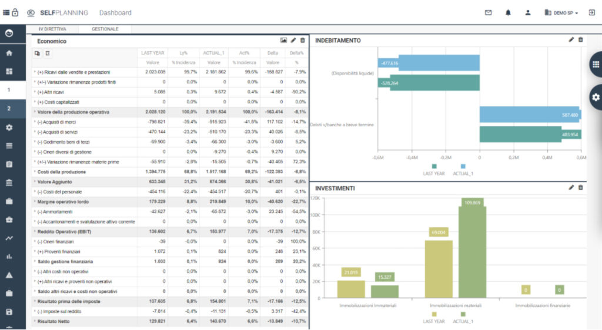Toggle LAST YEAR legend in INDEBITAMENTO chart
Image resolution: width=602 pixels, height=330 pixels.
[434, 170]
